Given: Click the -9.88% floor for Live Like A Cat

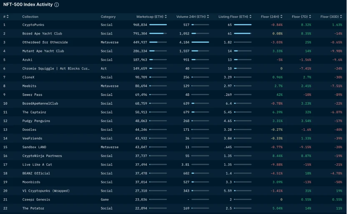Looking at the screenshot, I should (277, 164).
